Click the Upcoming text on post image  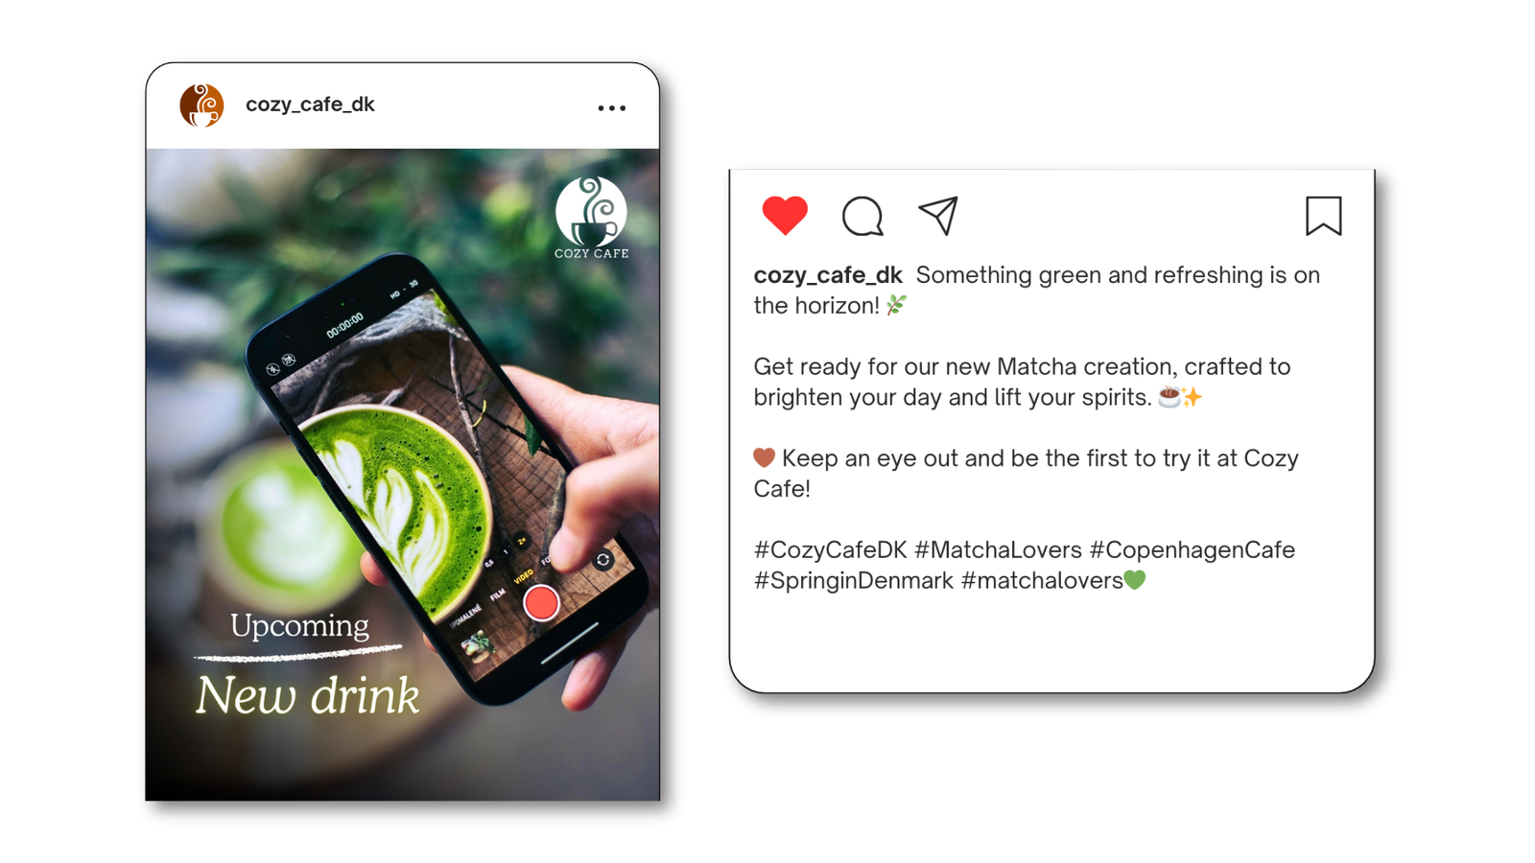point(299,626)
